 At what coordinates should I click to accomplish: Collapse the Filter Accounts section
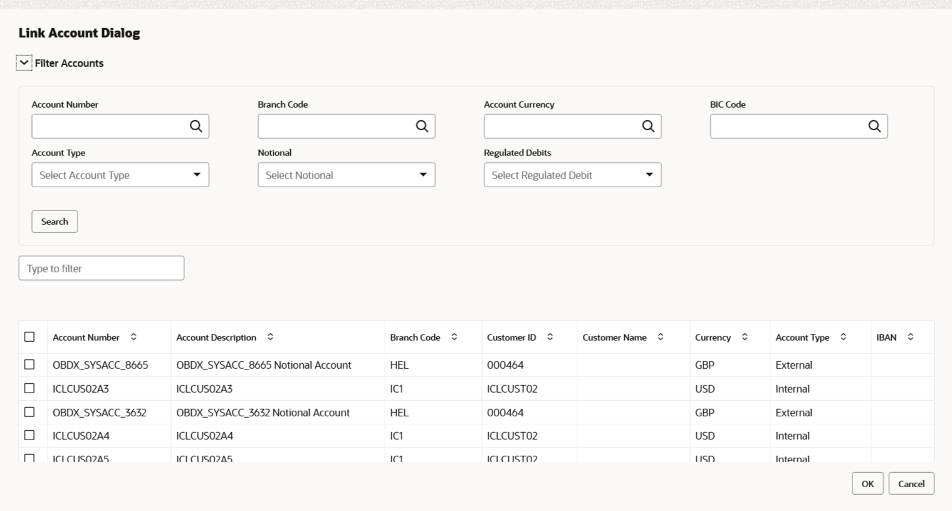point(24,63)
